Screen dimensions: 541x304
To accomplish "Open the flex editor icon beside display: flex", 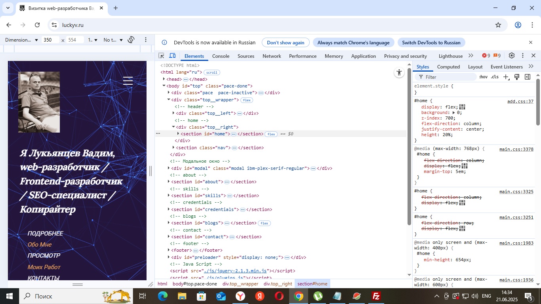I will pyautogui.click(x=462, y=107).
